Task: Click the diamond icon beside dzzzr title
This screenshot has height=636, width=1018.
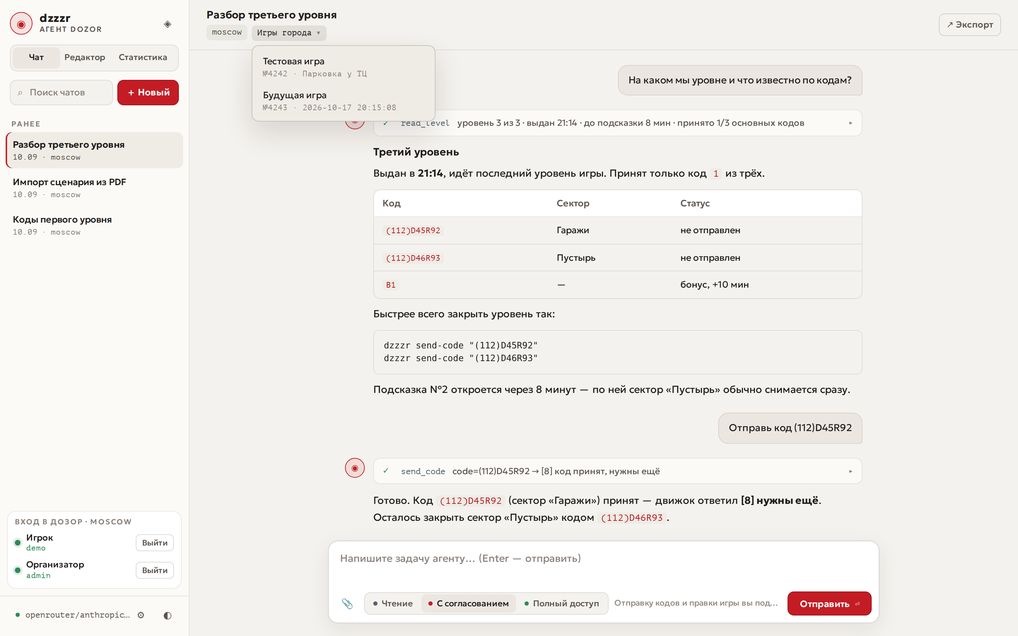Action: [168, 24]
